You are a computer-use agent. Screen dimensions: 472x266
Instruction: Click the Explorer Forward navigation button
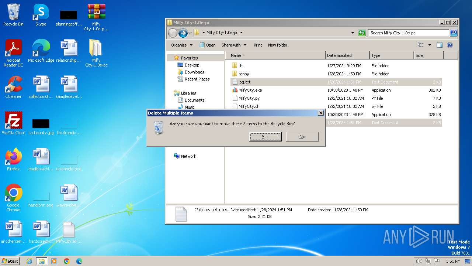coord(183,33)
